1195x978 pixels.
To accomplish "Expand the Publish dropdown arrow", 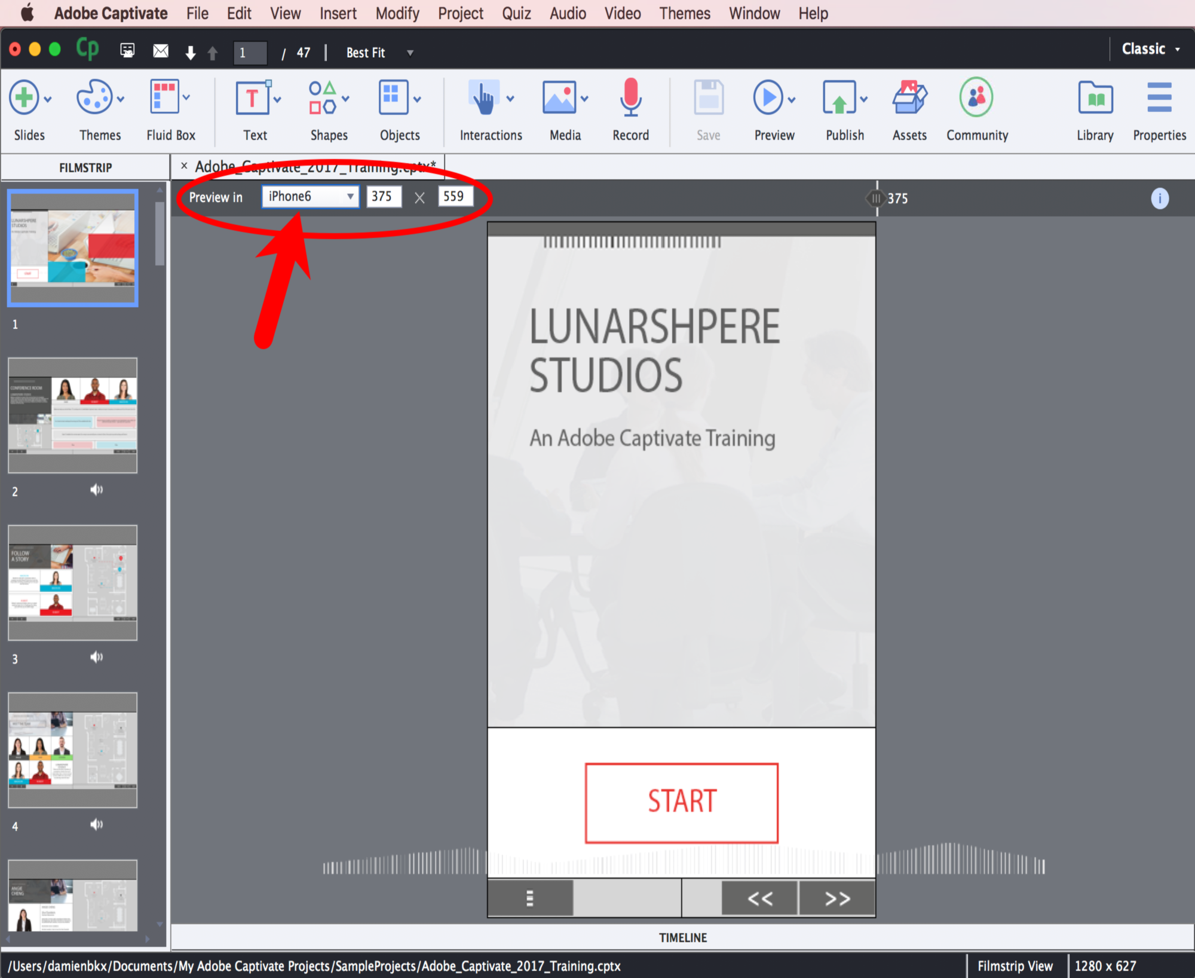I will pos(864,99).
